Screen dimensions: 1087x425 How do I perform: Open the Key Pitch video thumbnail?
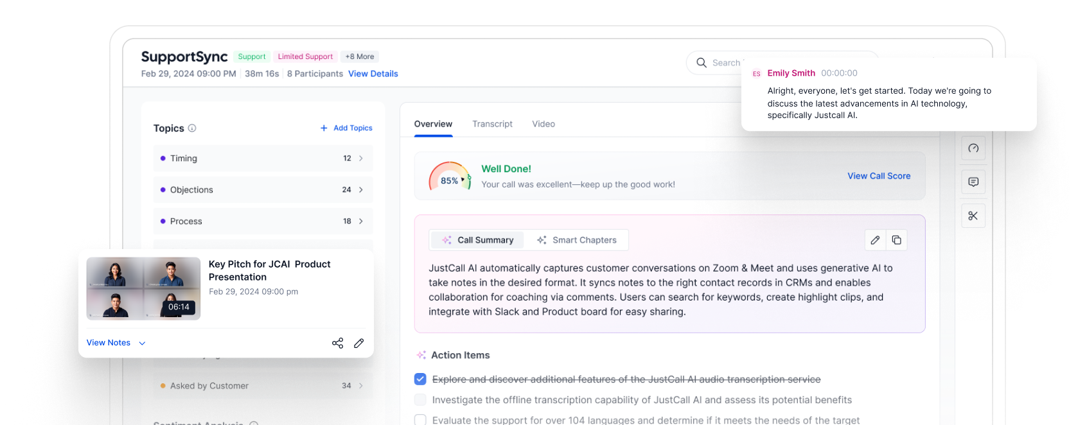143,288
